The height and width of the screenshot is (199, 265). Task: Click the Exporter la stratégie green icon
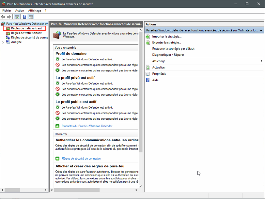[148, 42]
